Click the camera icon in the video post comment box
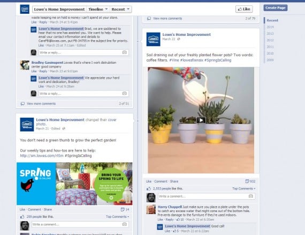This screenshot has width=305, height=235. click(x=251, y=196)
